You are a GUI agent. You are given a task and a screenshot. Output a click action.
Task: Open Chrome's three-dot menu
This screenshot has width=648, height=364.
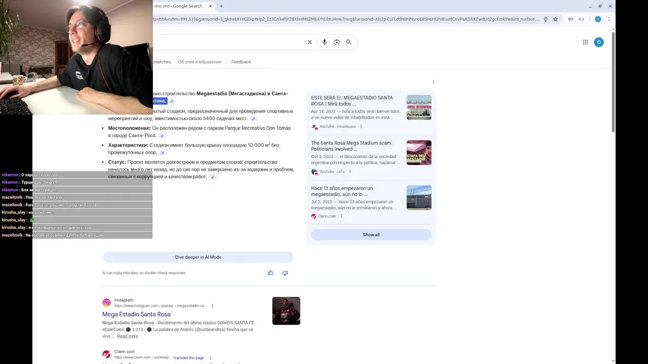click(x=609, y=19)
